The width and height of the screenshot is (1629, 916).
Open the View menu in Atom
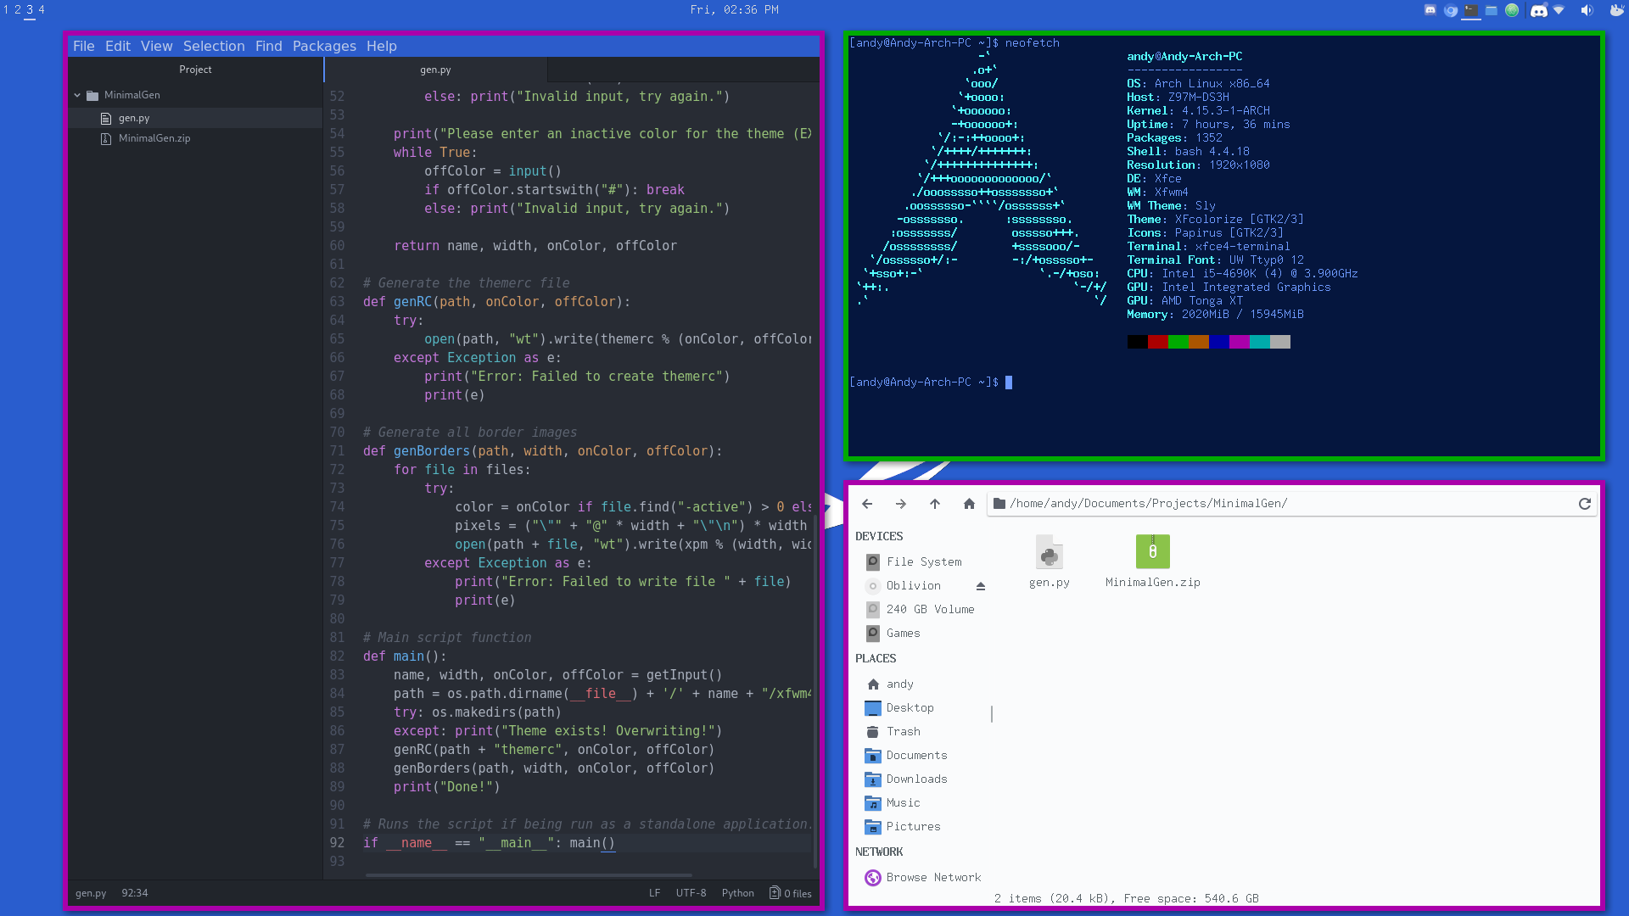click(x=157, y=46)
